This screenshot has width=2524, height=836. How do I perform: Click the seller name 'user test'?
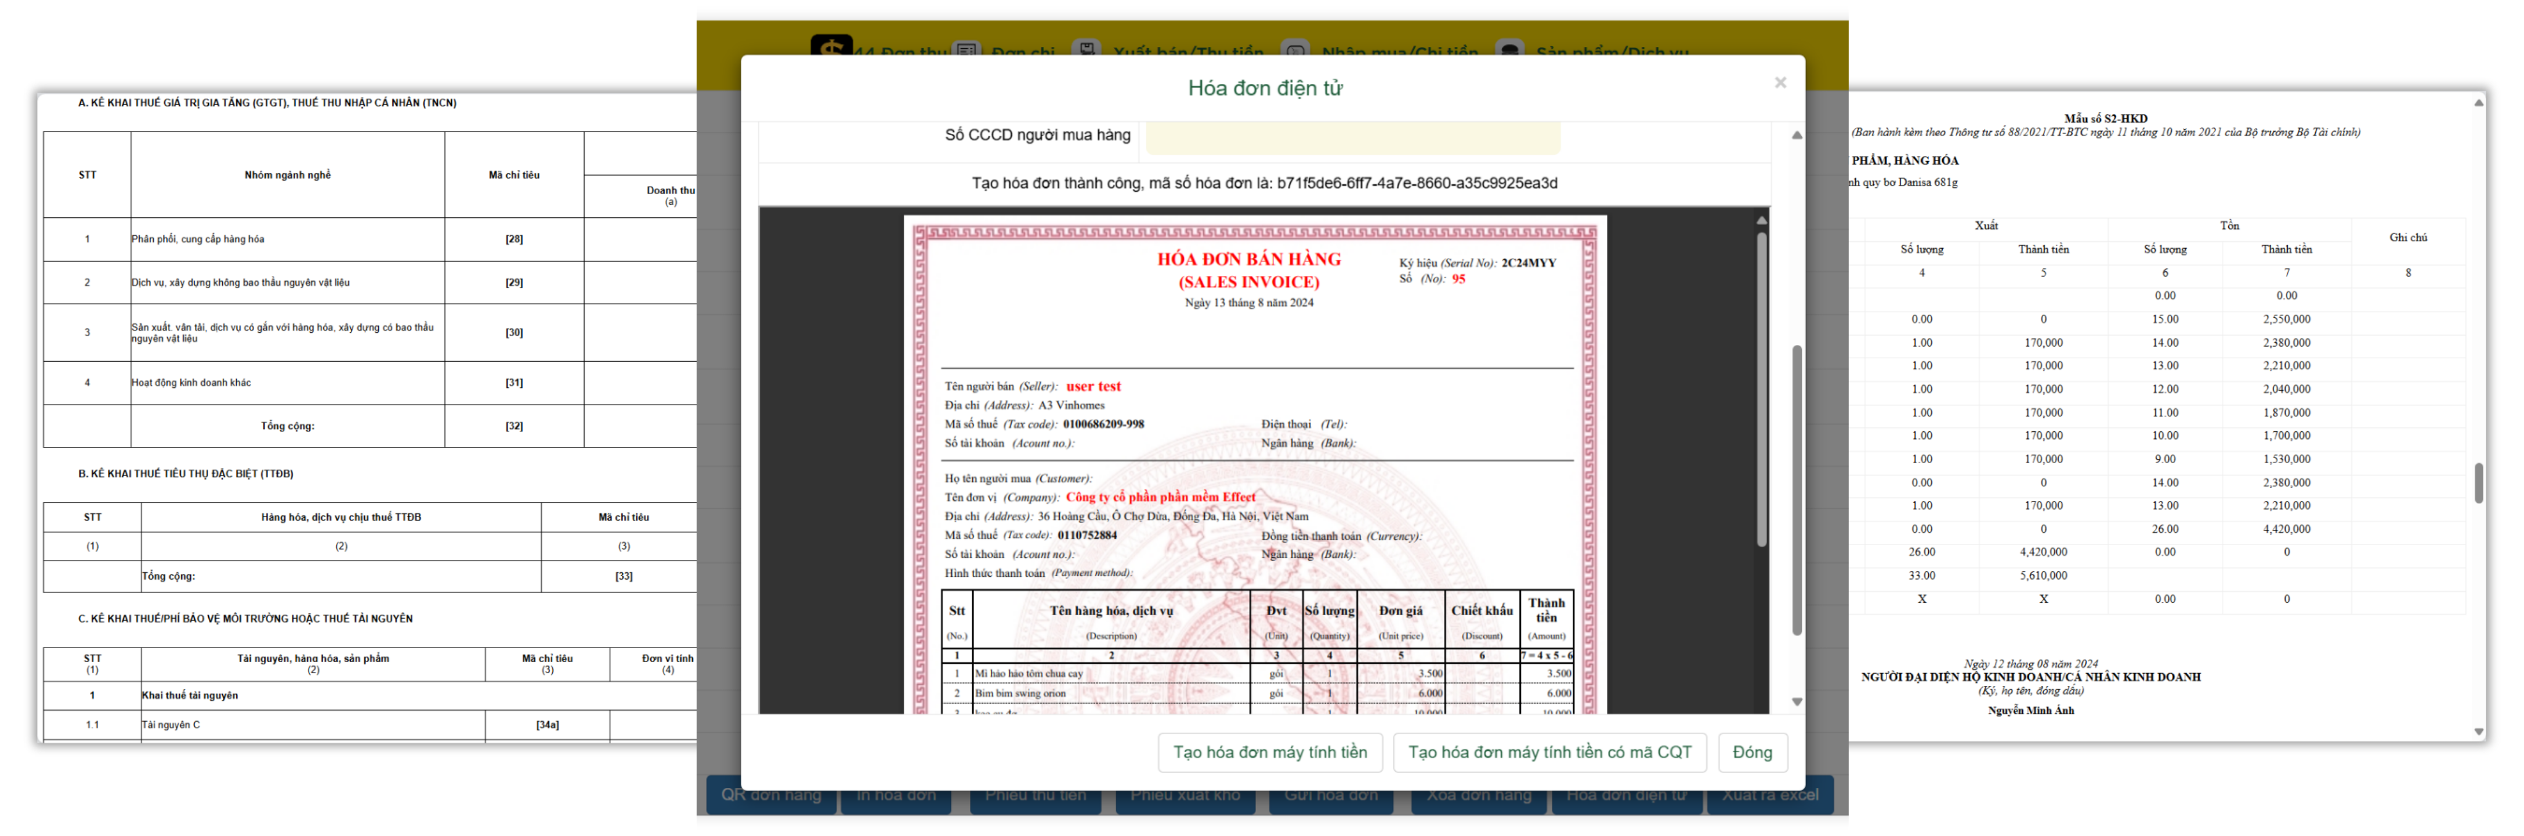click(1093, 387)
